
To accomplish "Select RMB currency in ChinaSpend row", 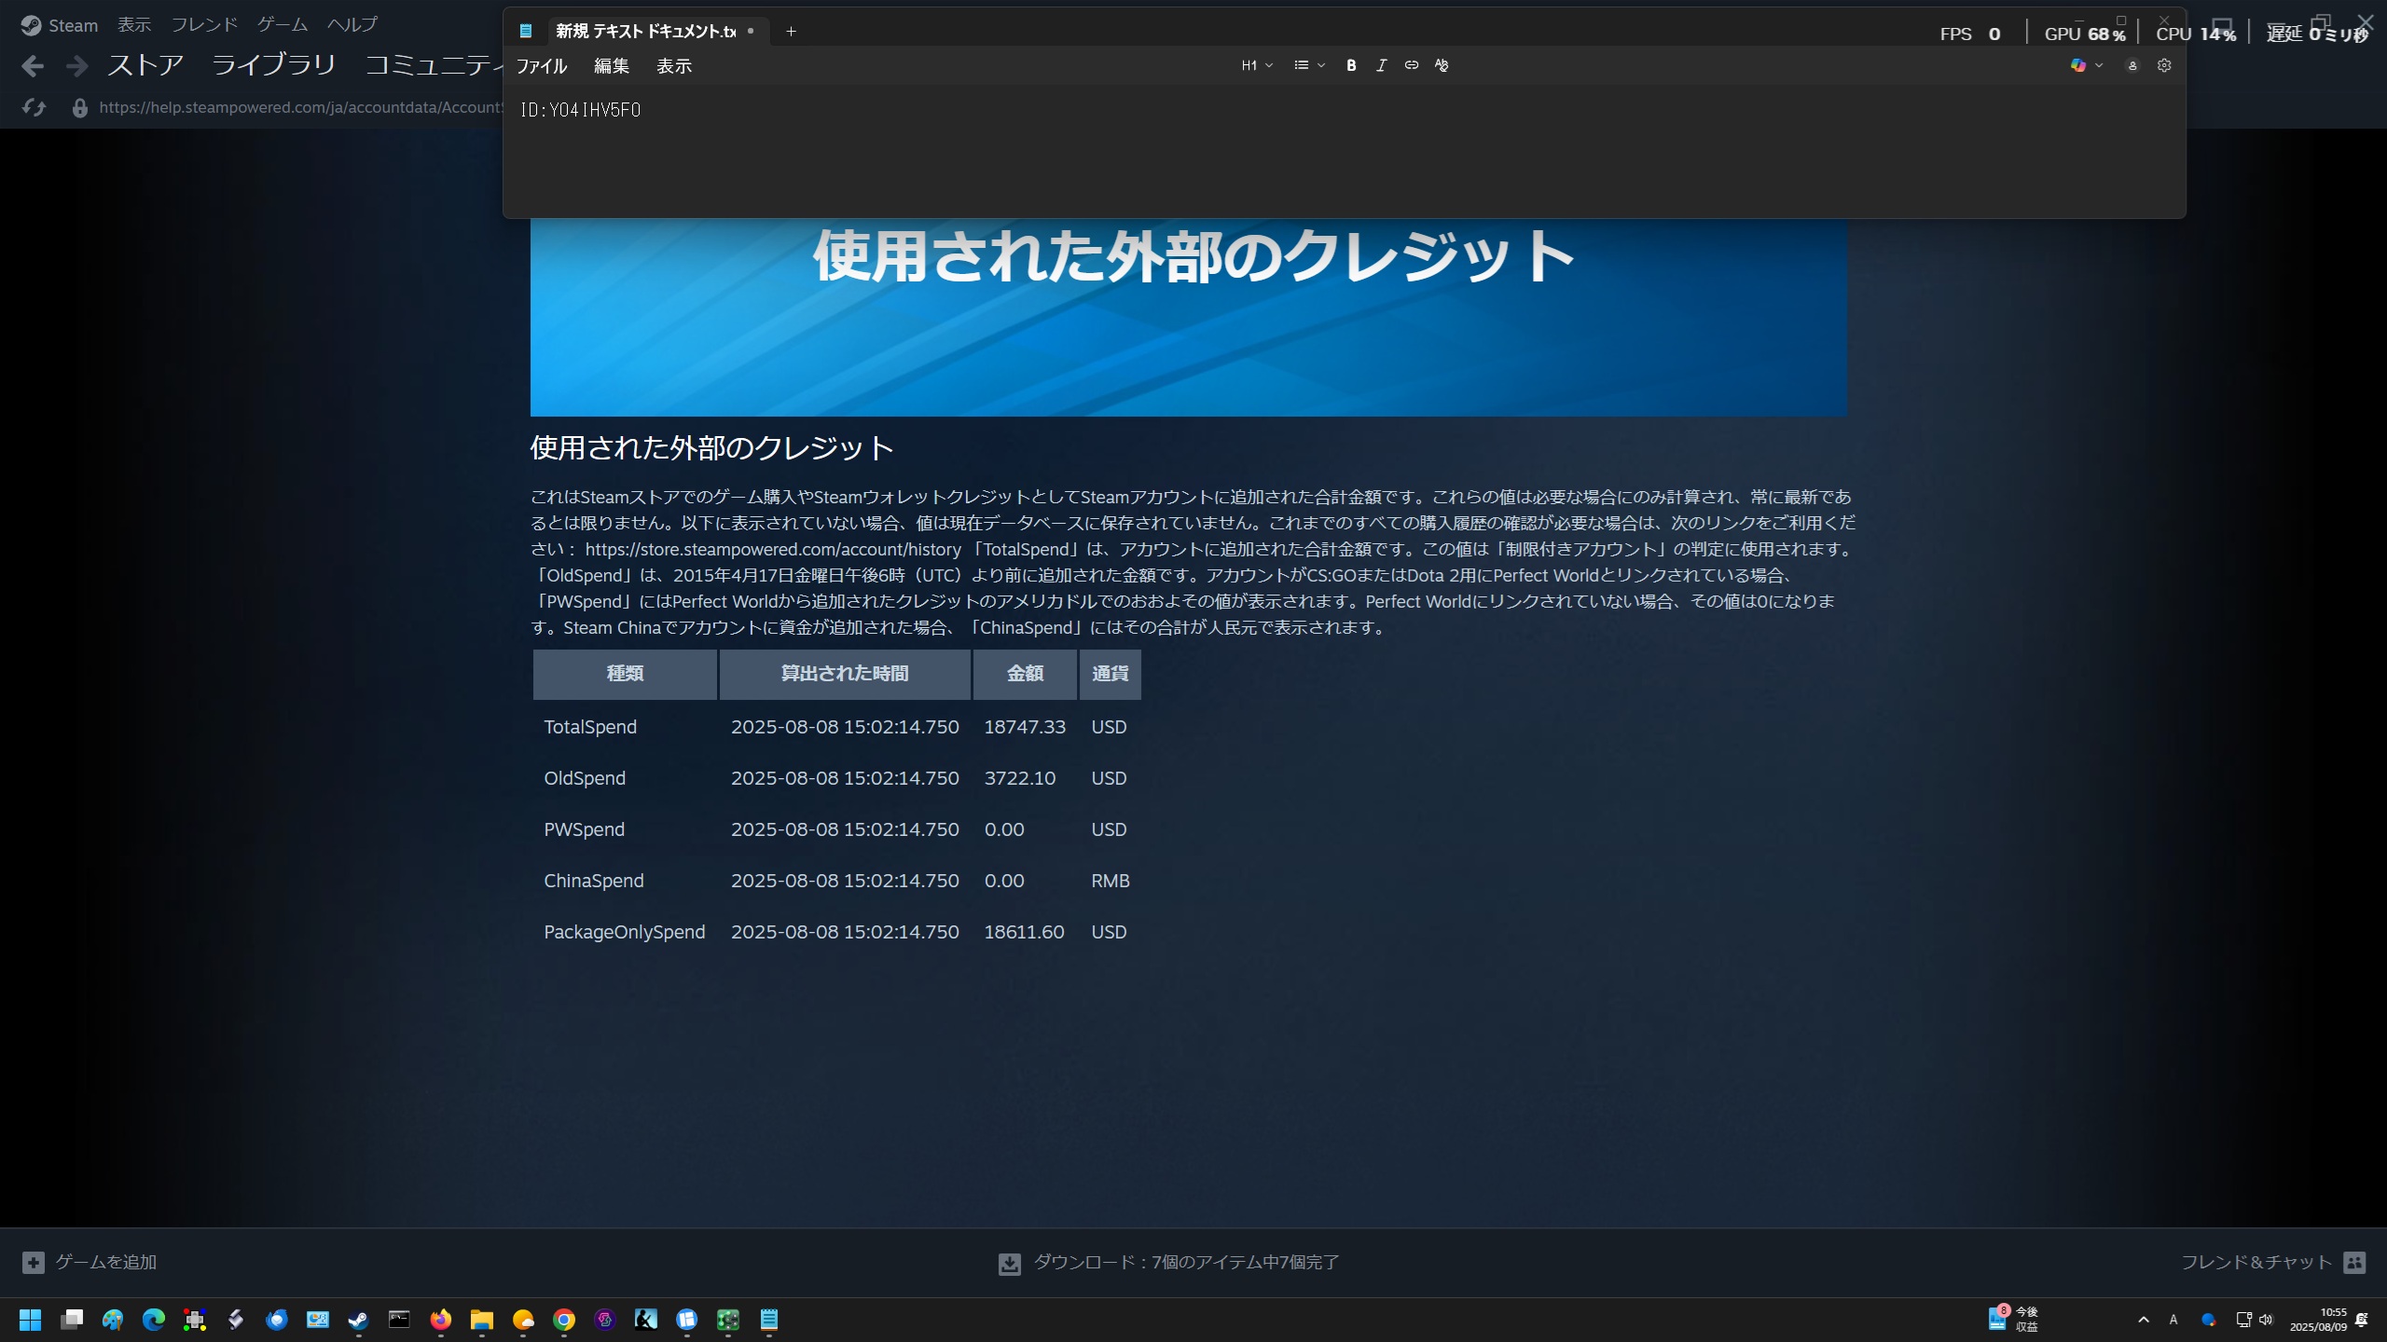I will 1111,881.
